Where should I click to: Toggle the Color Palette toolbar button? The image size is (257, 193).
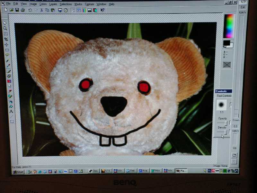84,10
